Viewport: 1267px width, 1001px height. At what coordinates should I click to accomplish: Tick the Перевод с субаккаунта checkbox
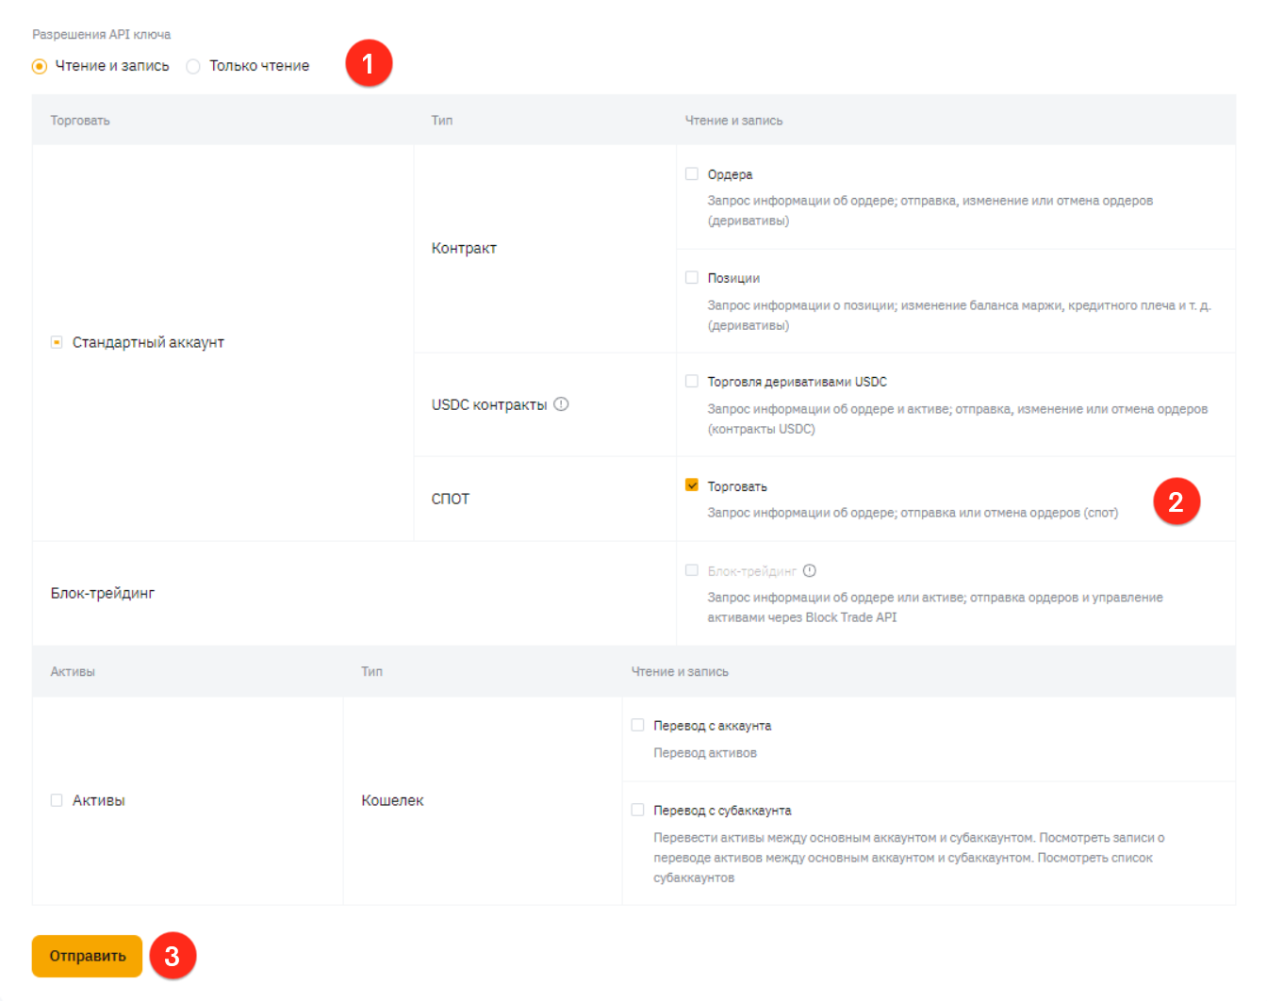[638, 810]
